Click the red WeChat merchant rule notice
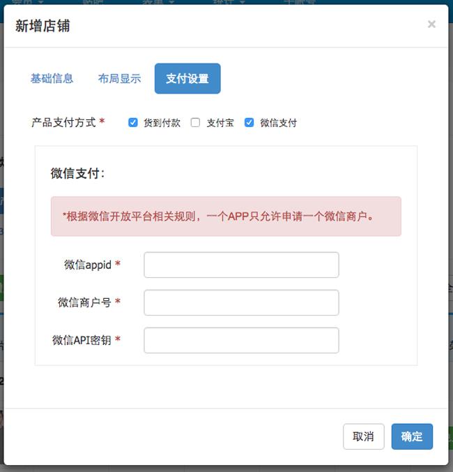The width and height of the screenshot is (453, 472). [226, 216]
